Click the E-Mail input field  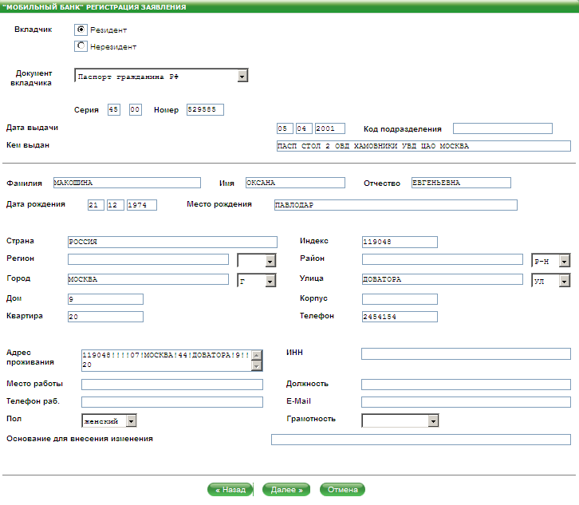(466, 402)
